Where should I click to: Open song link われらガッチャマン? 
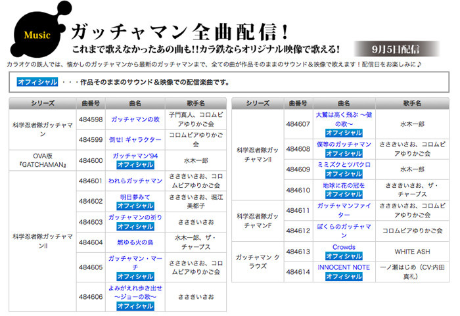[x=135, y=181]
